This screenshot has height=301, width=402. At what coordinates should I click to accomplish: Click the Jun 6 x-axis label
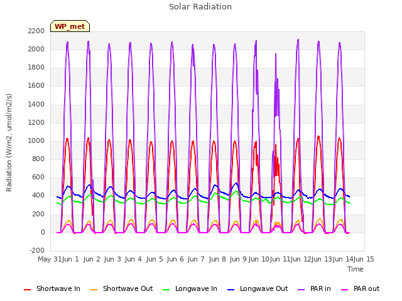tap(175, 259)
